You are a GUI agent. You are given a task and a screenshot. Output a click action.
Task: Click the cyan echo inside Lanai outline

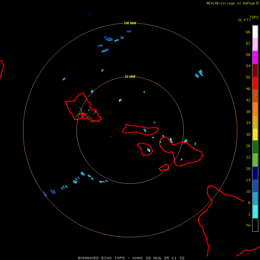coord(149,150)
